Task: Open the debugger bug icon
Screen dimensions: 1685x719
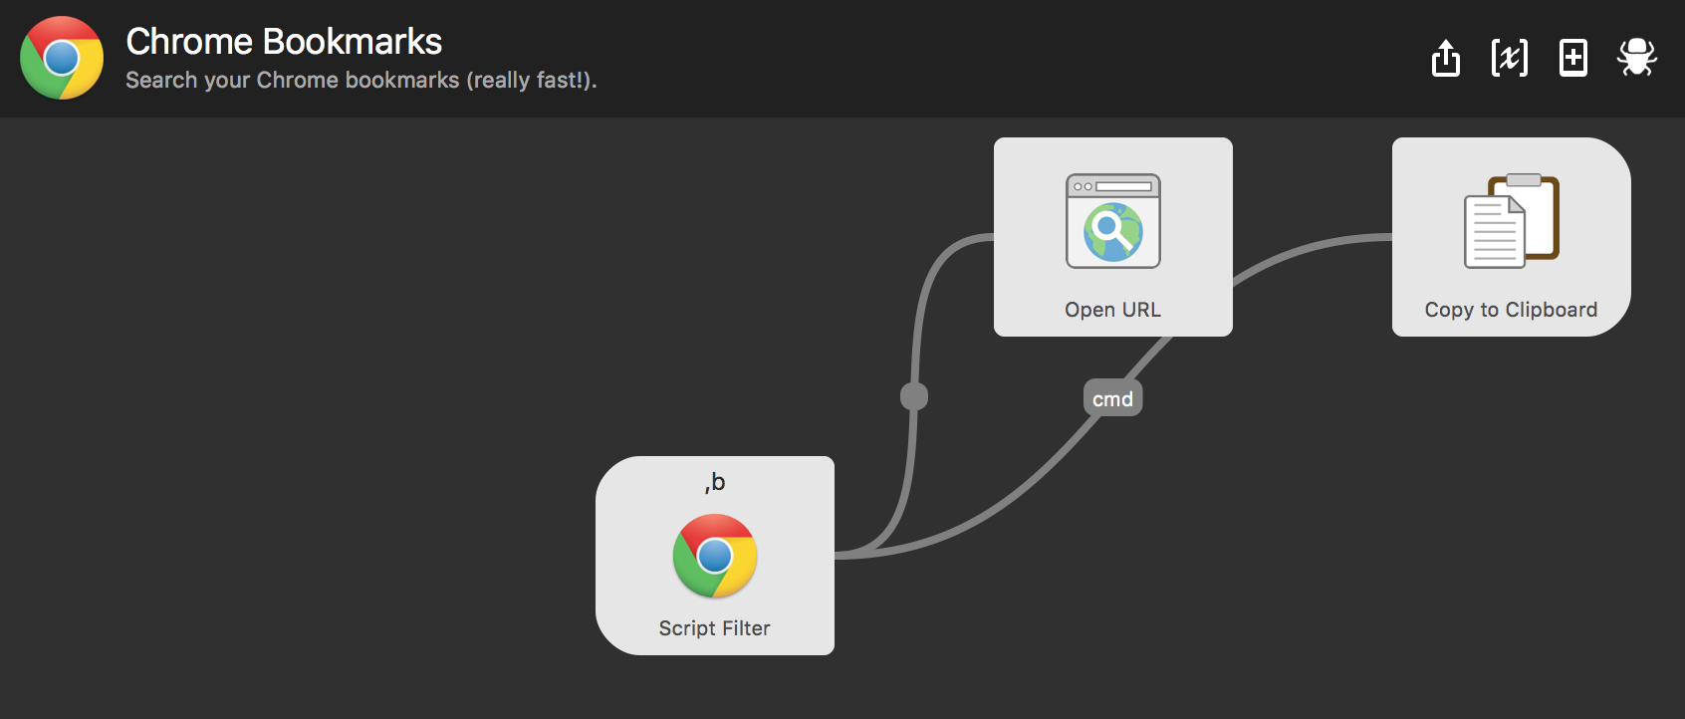Action: click(1637, 58)
